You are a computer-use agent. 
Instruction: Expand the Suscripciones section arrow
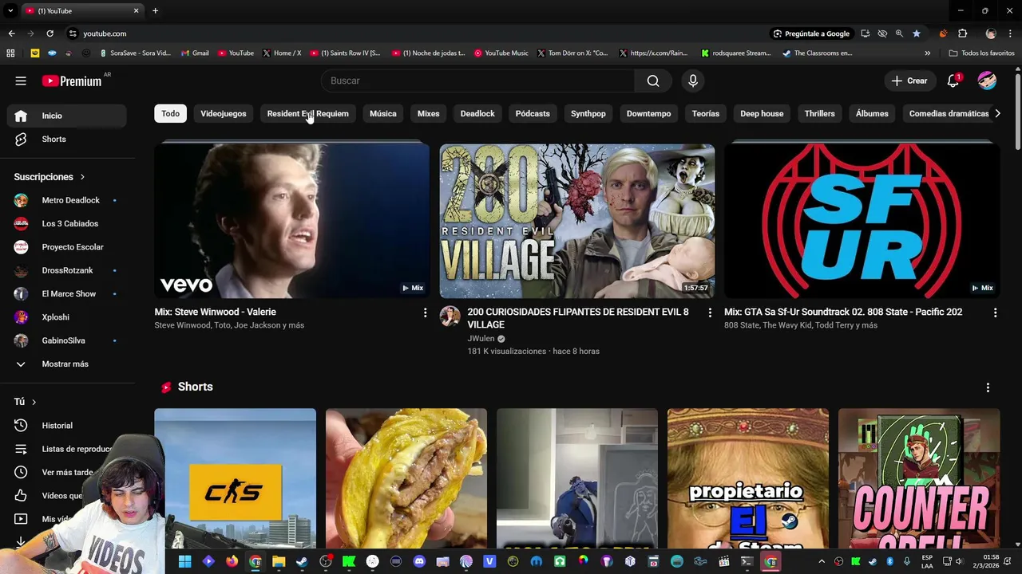[x=81, y=177]
